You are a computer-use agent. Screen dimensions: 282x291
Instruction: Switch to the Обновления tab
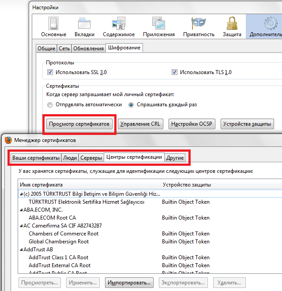click(88, 48)
